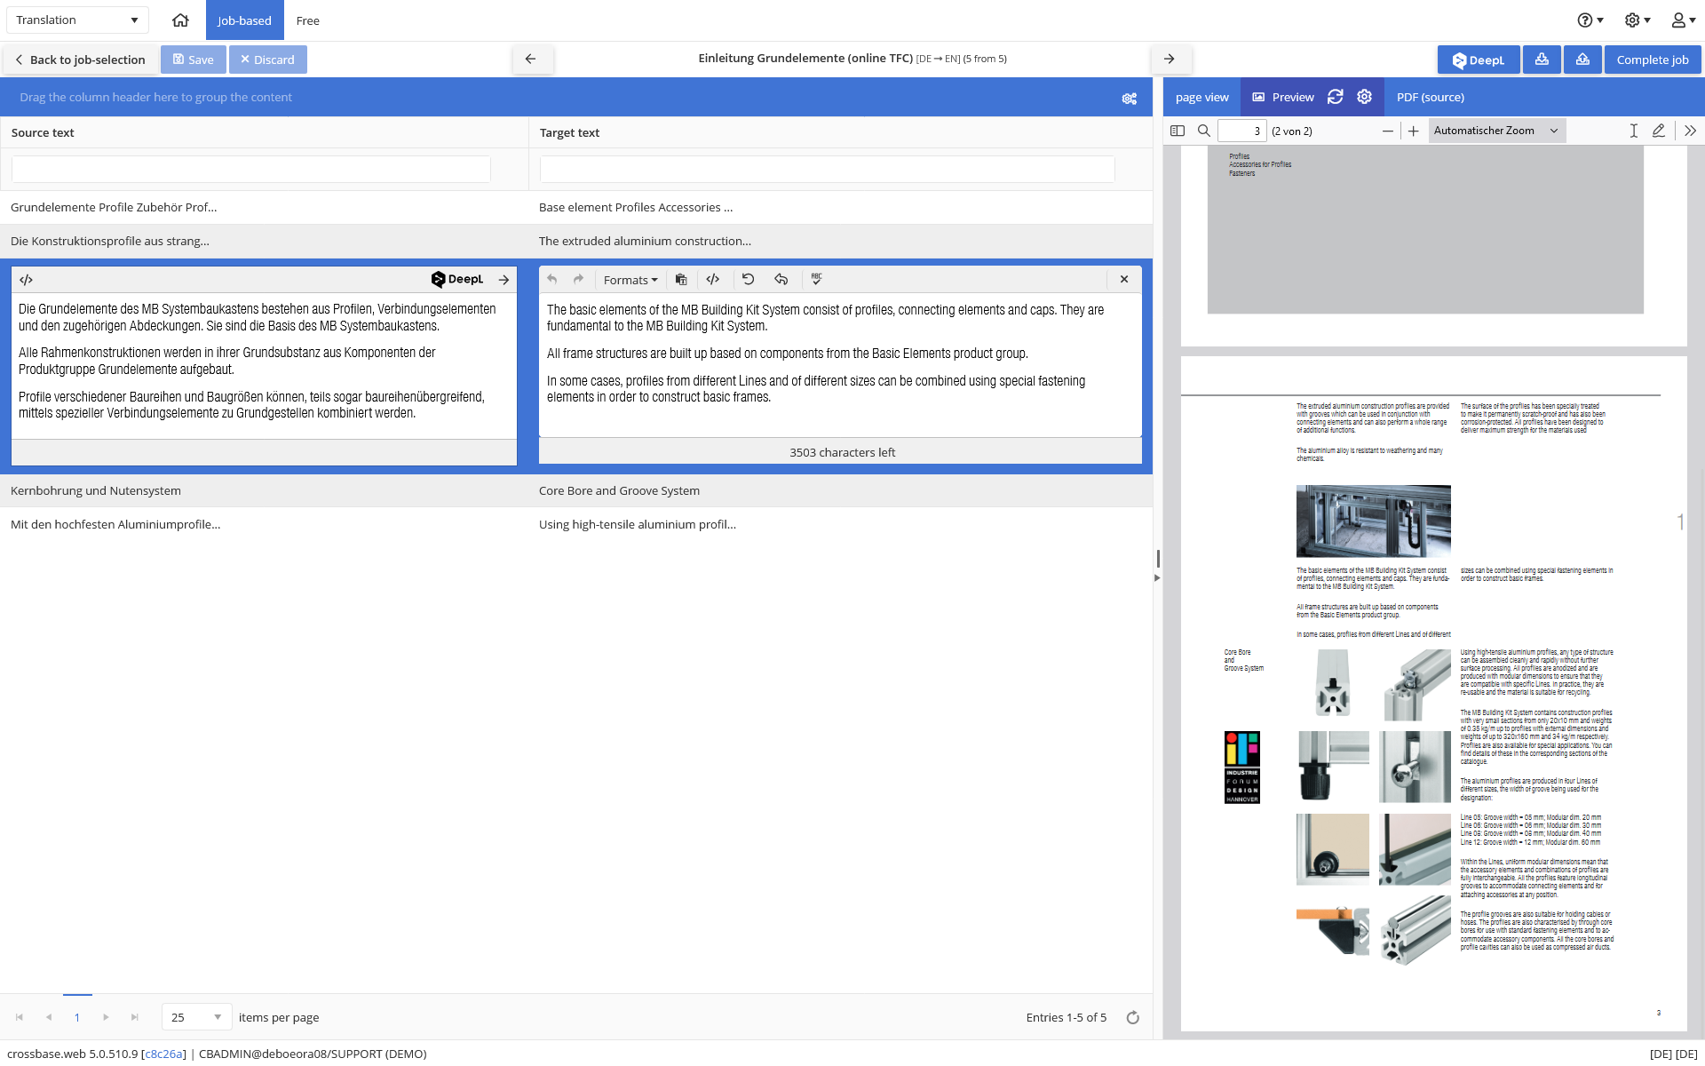Click Complete job button
1705x1066 pixels.
click(1653, 60)
